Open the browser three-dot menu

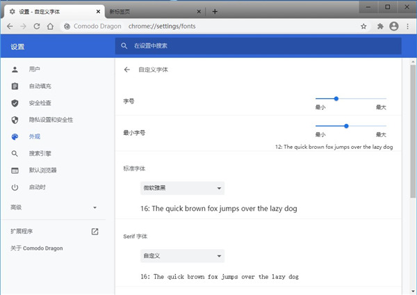click(408, 26)
